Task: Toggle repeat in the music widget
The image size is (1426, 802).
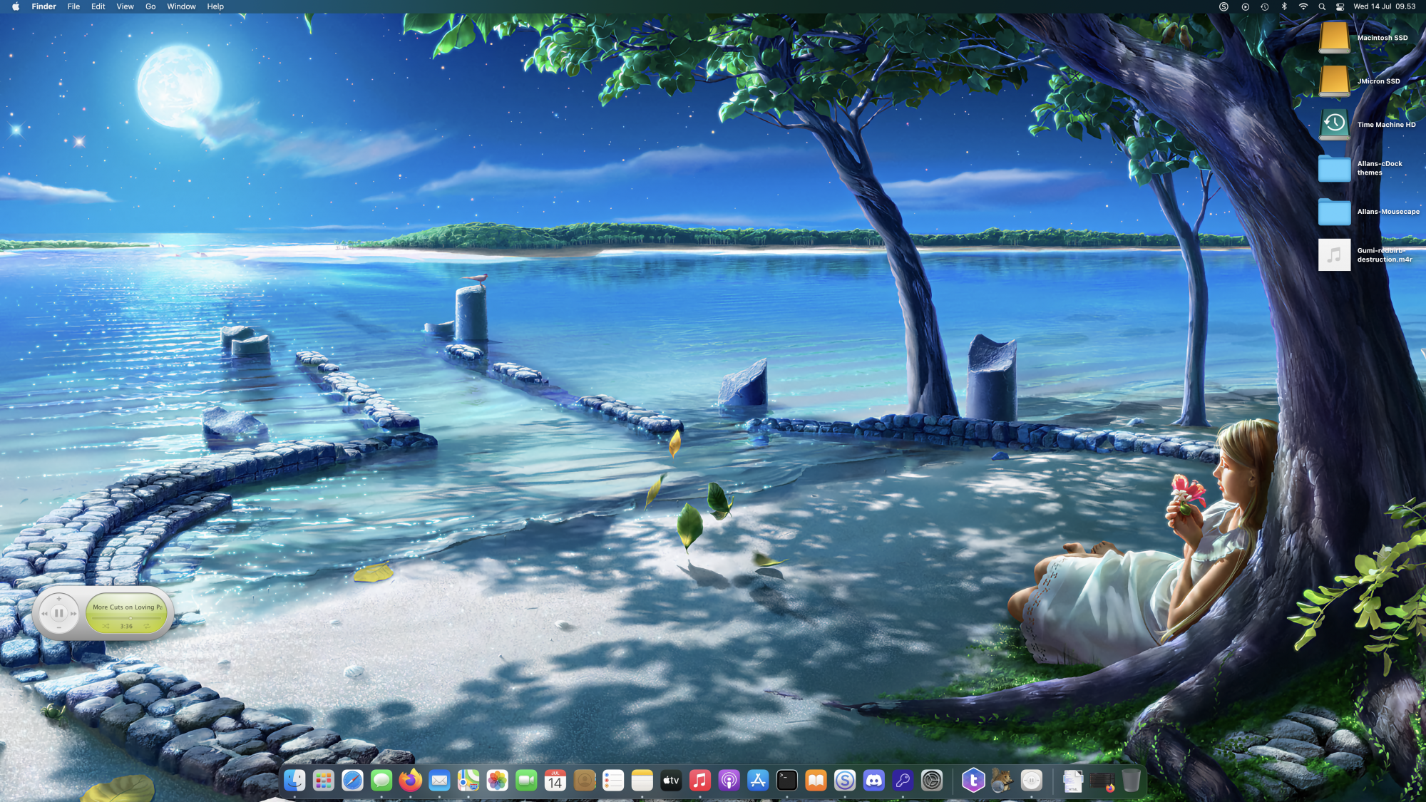Action: click(147, 626)
